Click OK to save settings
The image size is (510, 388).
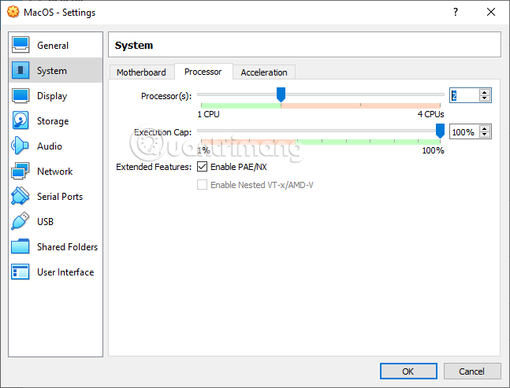(408, 371)
